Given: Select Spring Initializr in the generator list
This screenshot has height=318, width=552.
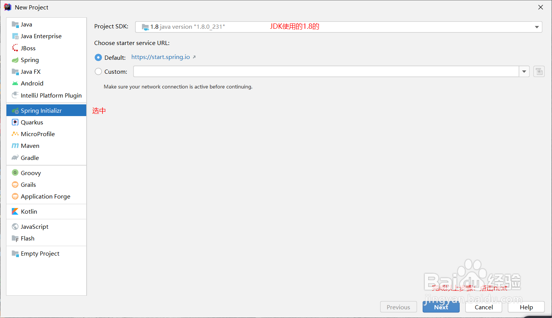Looking at the screenshot, I should point(47,110).
